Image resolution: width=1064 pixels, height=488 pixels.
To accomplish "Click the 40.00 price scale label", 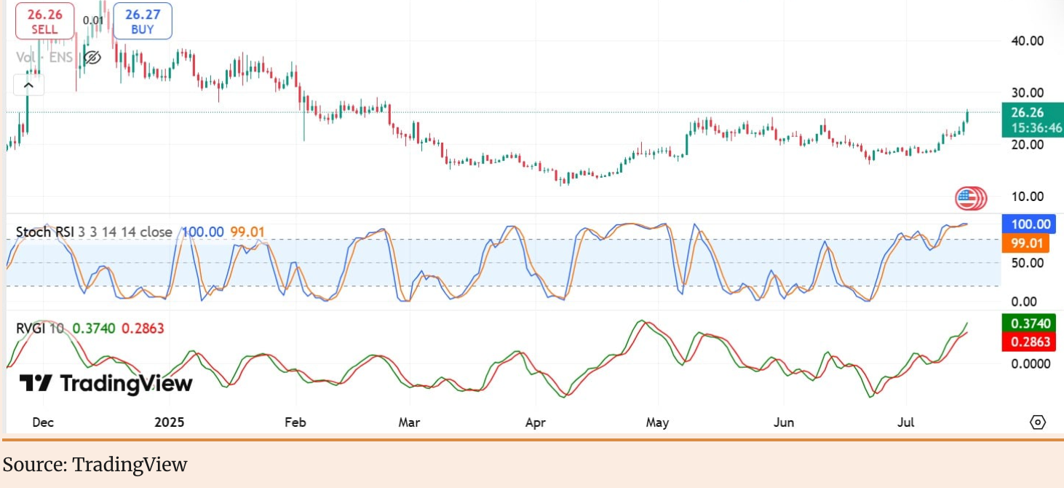I will coord(1028,41).
